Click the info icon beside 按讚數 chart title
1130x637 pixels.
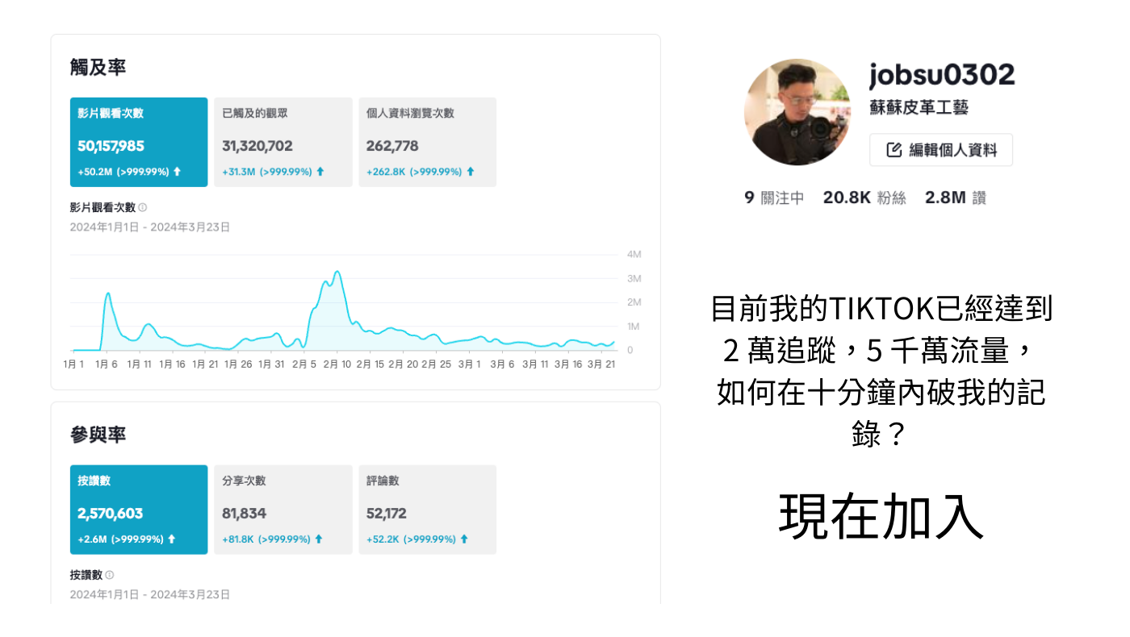tap(109, 576)
